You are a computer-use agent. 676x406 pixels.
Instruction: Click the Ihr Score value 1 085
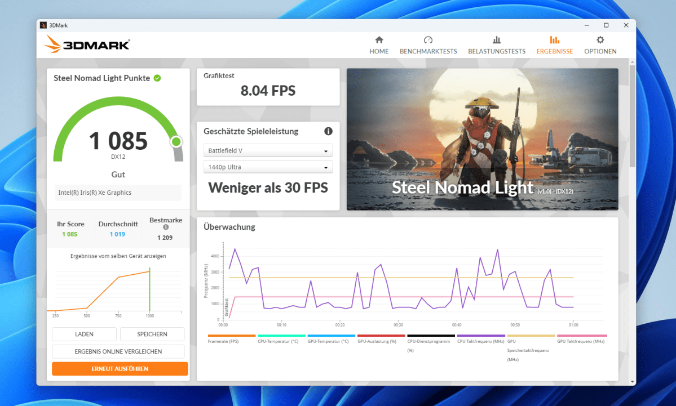tap(70, 234)
